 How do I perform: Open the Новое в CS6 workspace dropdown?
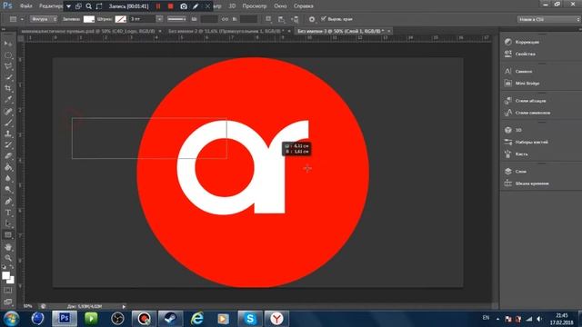(548, 19)
